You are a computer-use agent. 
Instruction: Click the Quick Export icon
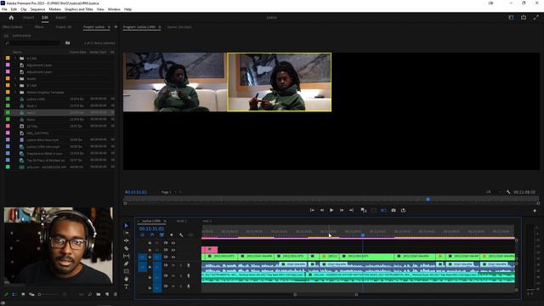524,17
